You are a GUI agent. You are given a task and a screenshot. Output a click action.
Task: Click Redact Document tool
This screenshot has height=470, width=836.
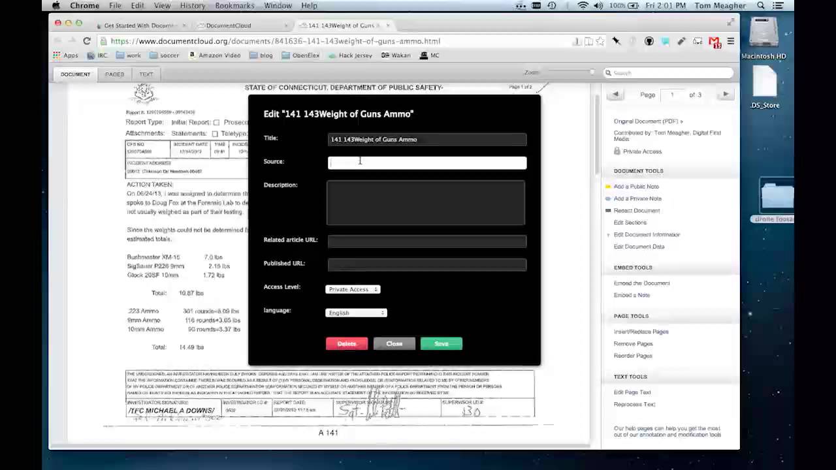[637, 211]
